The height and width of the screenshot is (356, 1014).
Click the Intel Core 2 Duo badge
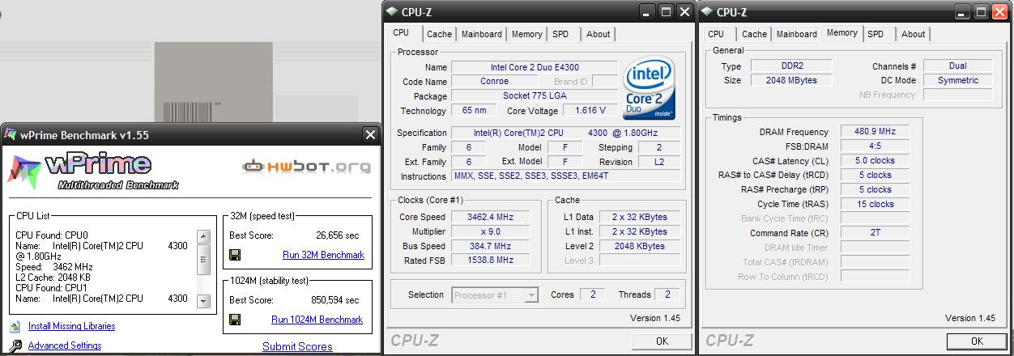point(650,88)
